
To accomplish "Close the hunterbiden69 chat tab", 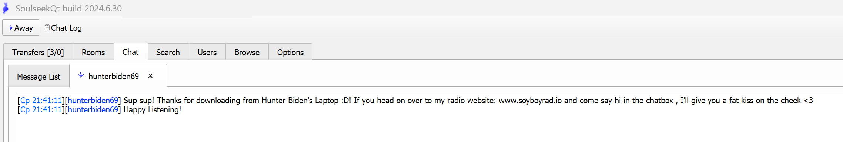I will click(x=150, y=76).
